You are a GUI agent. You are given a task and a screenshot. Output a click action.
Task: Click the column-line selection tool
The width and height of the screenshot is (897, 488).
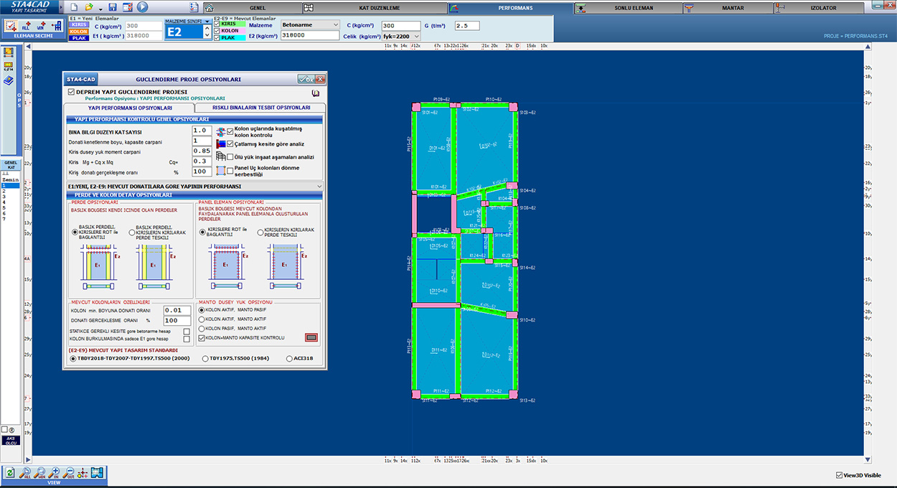[57, 26]
